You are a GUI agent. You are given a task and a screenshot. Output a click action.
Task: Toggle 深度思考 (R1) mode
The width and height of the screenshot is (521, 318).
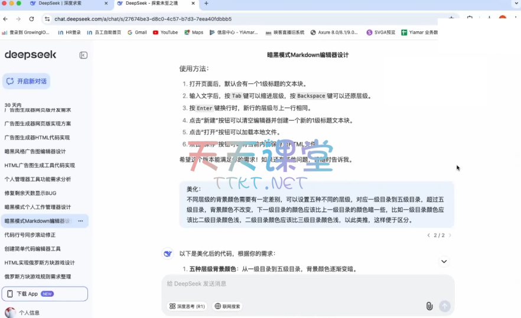187,306
